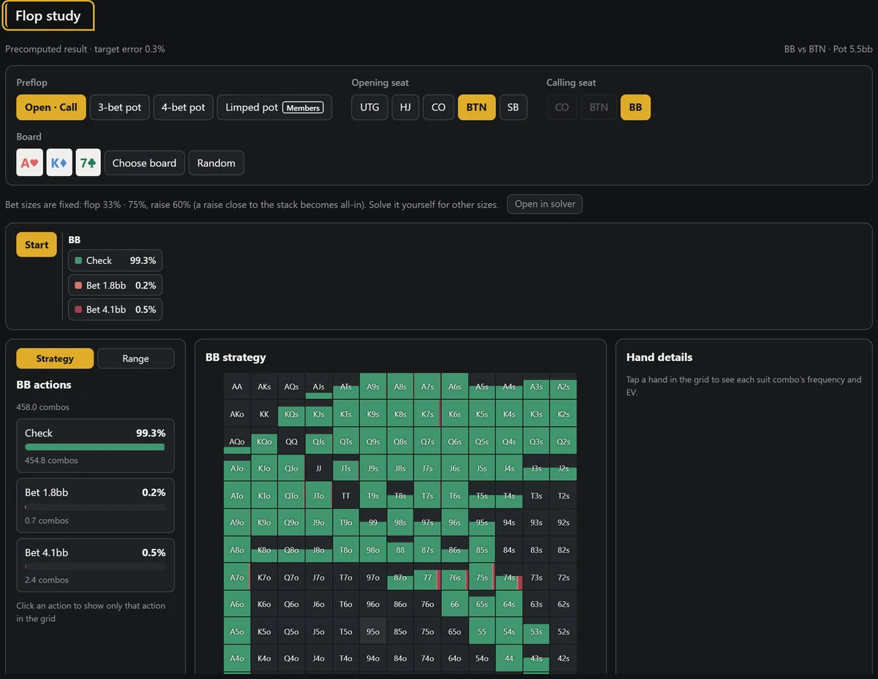Choose the 3-bet pot preflop scenario
This screenshot has width=878, height=679.
click(x=120, y=107)
